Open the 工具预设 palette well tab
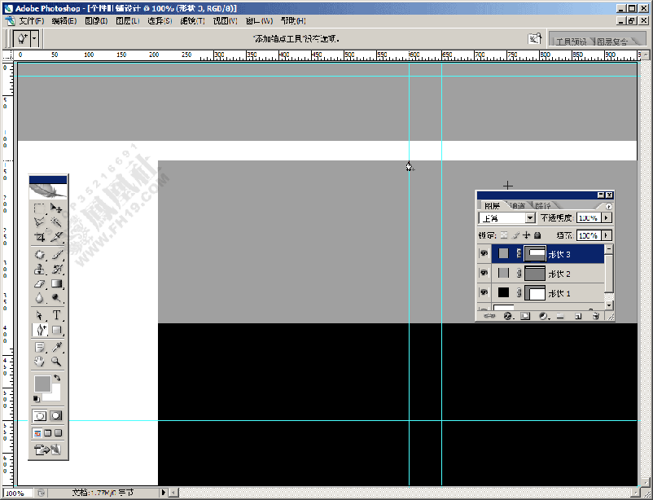Image resolution: width=653 pixels, height=500 pixels. click(x=571, y=42)
